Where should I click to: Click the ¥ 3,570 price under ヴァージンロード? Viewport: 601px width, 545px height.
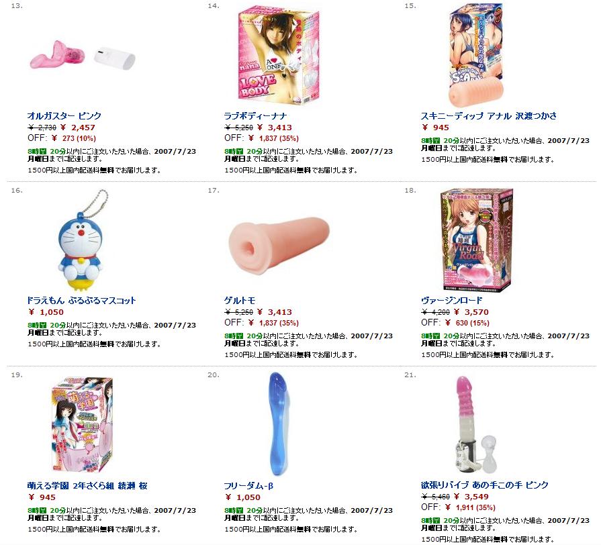tap(471, 312)
